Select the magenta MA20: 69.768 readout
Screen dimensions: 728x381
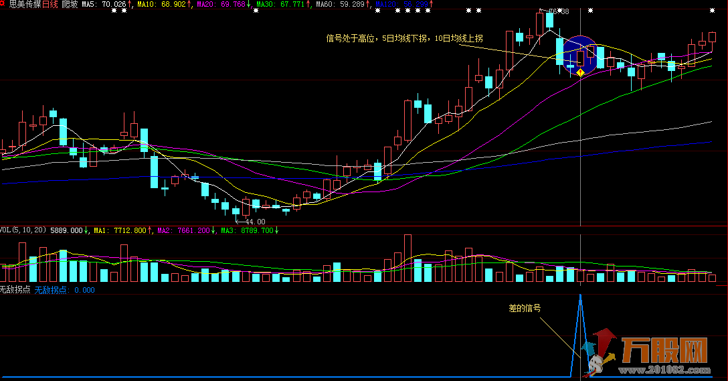[223, 4]
